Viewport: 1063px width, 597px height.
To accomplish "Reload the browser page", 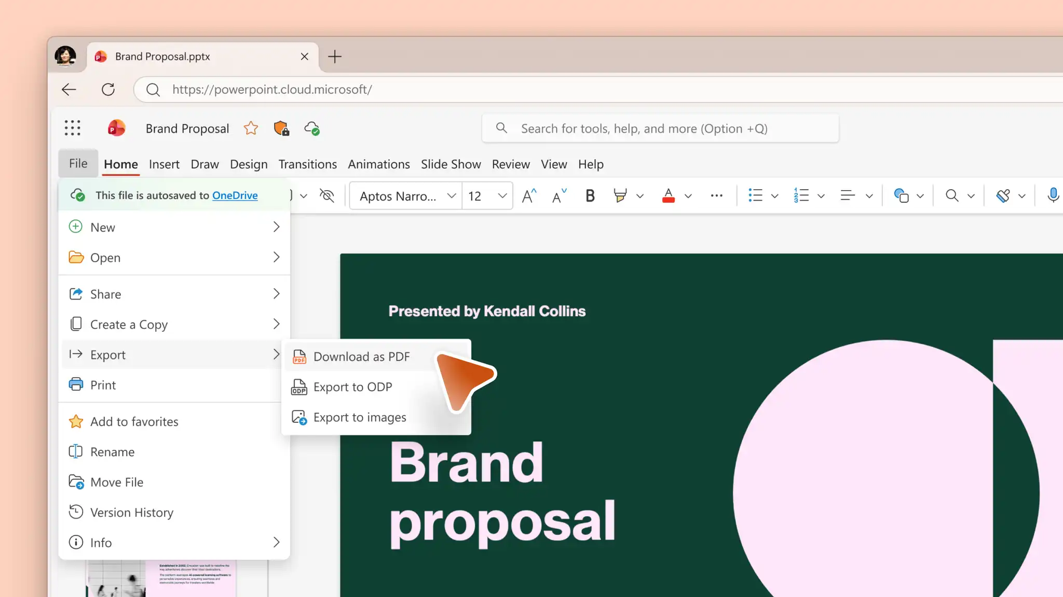I will click(108, 90).
